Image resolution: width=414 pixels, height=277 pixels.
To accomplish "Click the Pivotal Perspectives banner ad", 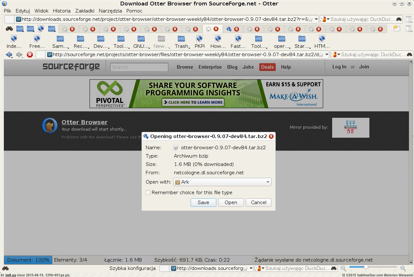I will (x=206, y=94).
